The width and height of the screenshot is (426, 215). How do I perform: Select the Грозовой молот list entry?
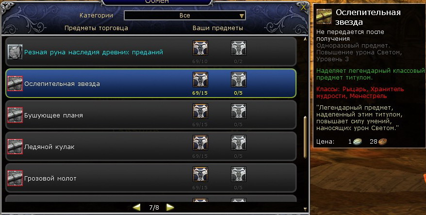[151, 178]
